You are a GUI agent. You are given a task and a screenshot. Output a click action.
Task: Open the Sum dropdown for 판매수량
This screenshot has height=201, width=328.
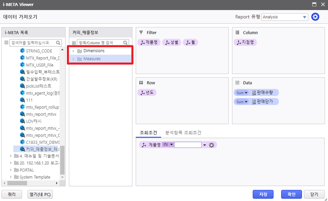[x=242, y=93]
